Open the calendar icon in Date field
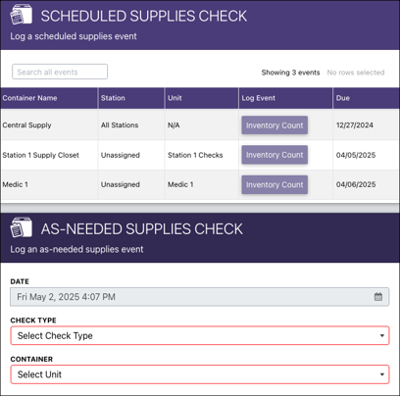 coord(378,297)
